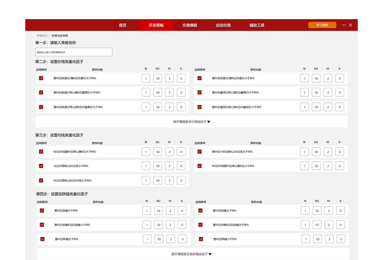Uncheck 第M日14日线除以60日线大于N% condition
Screen dimensions: 383x260
200,152
